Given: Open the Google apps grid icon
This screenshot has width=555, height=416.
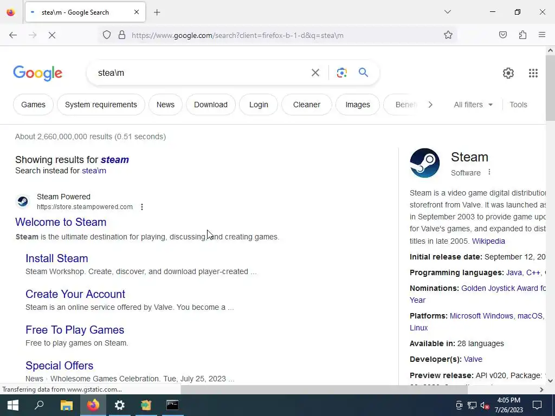Looking at the screenshot, I should click(533, 73).
